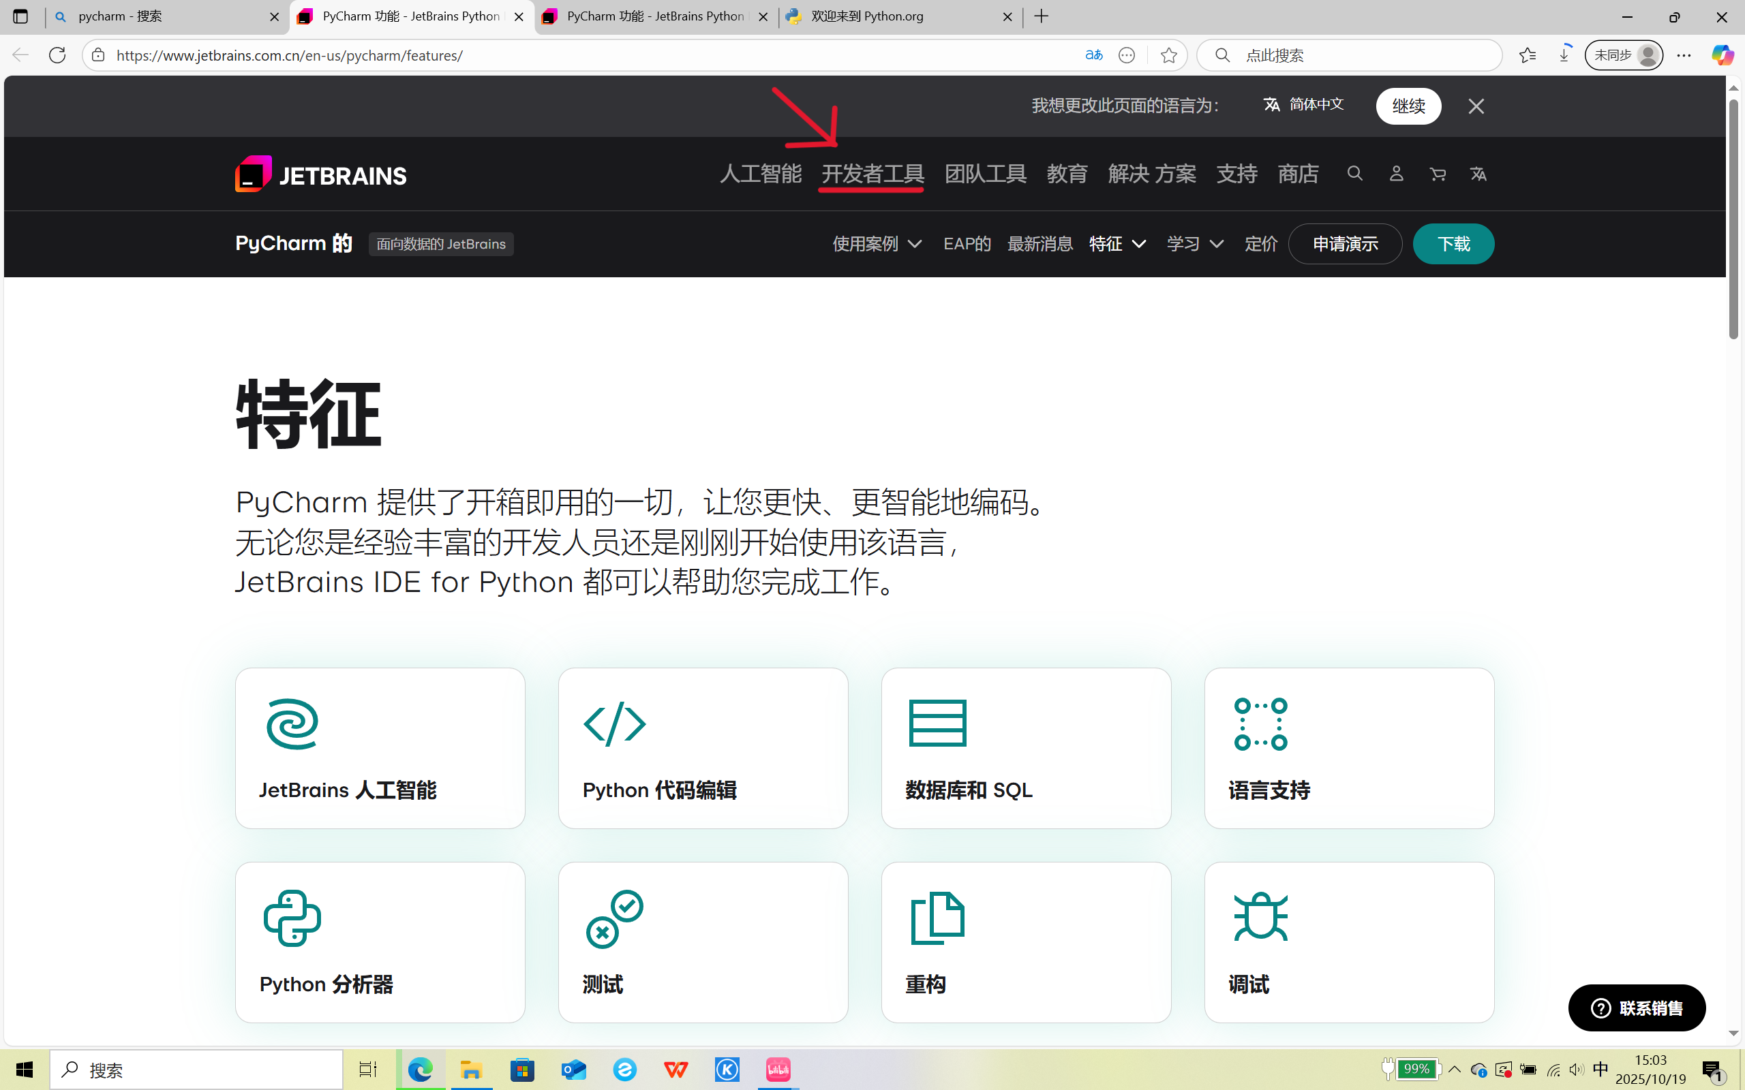This screenshot has width=1745, height=1090.
Task: Open the JetBrains 人工智能 feature card
Action: [x=380, y=747]
